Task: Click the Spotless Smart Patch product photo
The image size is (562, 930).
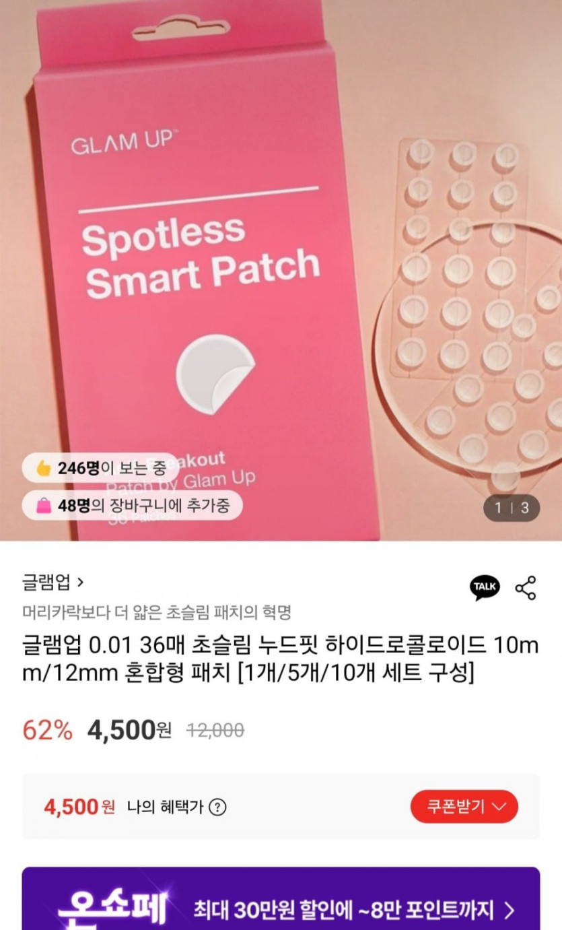Action: (x=281, y=270)
